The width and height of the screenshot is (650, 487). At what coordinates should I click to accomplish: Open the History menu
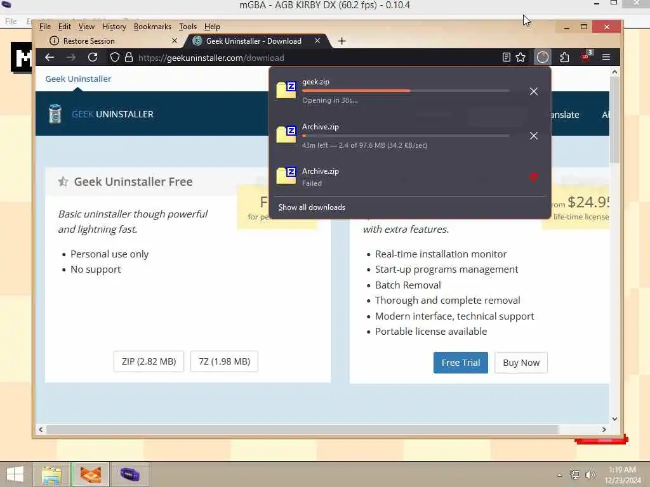point(114,27)
